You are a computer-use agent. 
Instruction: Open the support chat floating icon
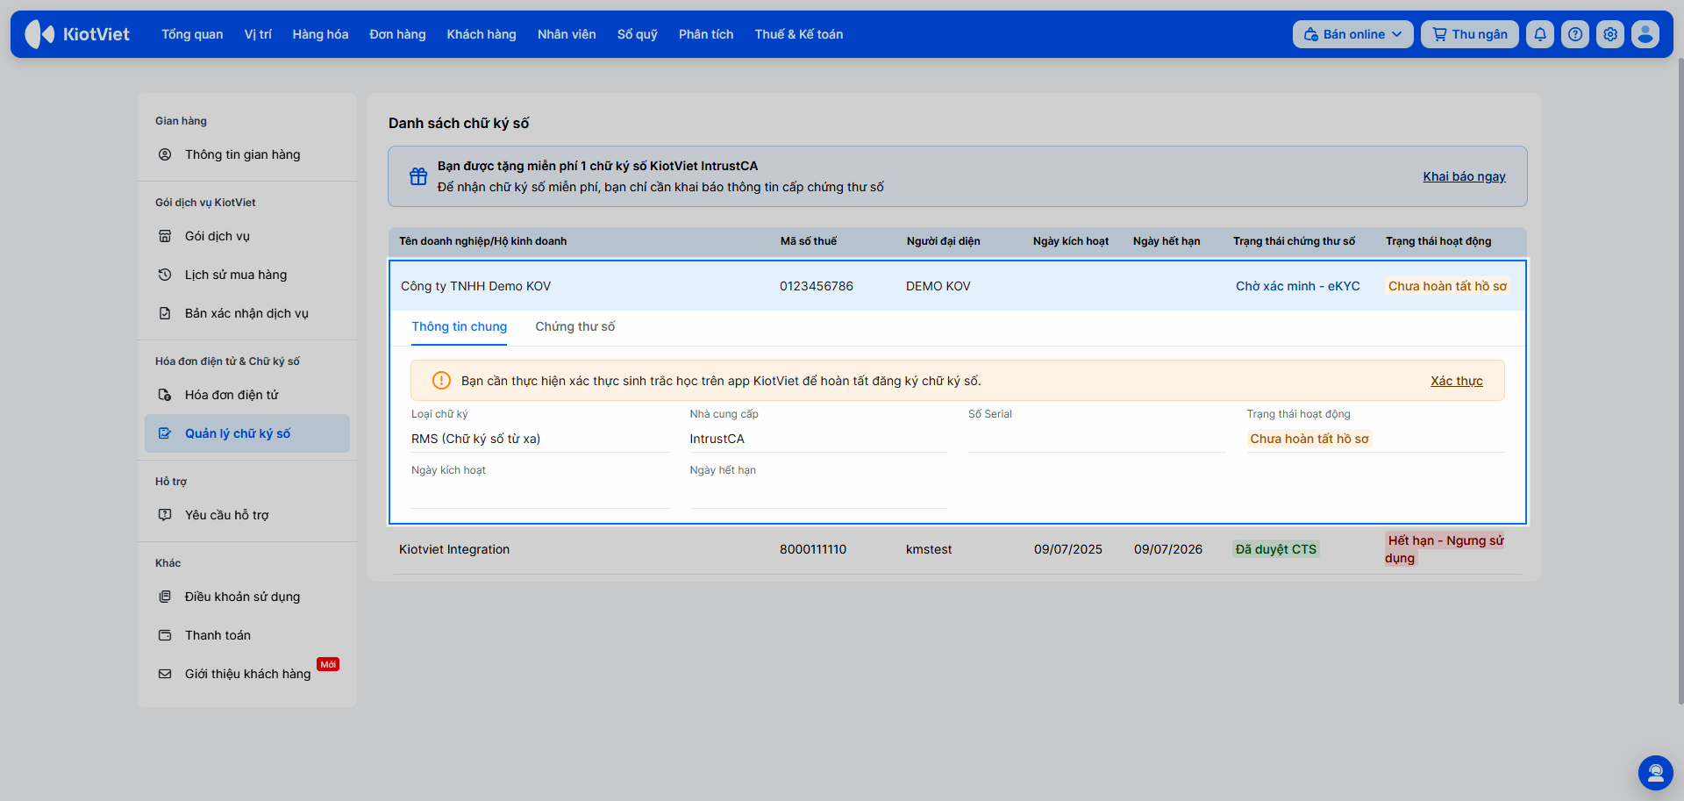coord(1656,773)
